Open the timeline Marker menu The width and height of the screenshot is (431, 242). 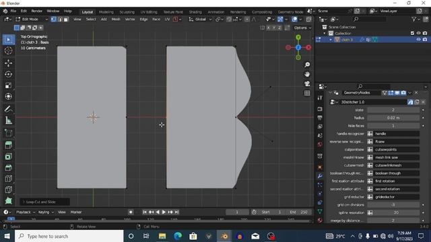coord(76,212)
